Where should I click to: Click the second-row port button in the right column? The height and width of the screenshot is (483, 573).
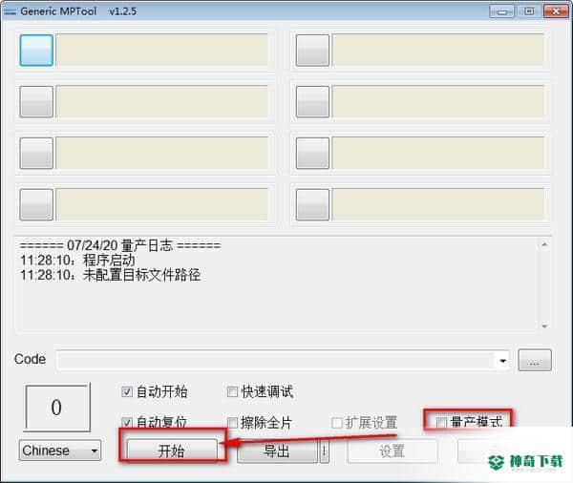click(x=312, y=101)
